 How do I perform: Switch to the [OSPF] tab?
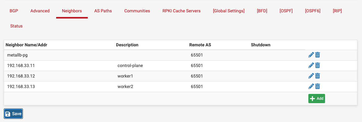pyautogui.click(x=286, y=11)
